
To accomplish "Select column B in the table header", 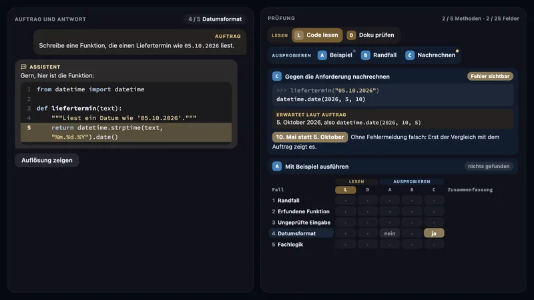I will [x=412, y=190].
